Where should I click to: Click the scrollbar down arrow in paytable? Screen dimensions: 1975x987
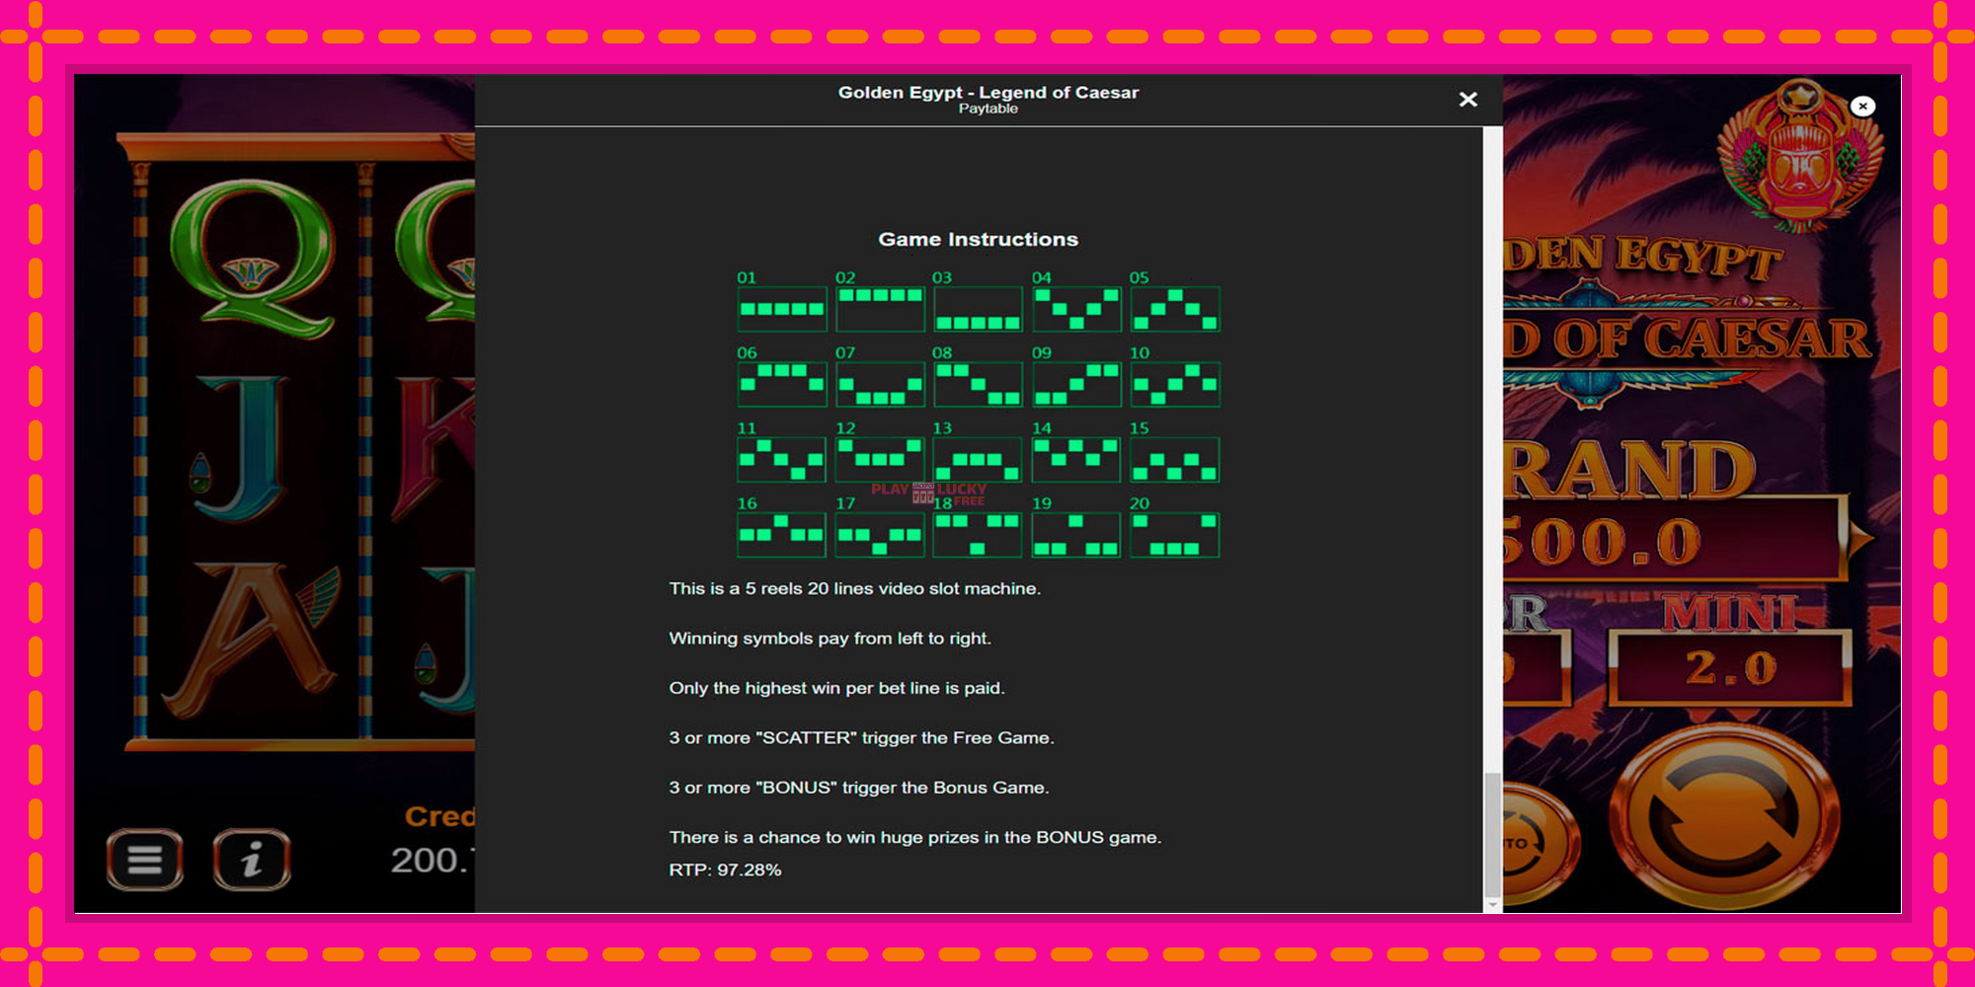click(1492, 904)
